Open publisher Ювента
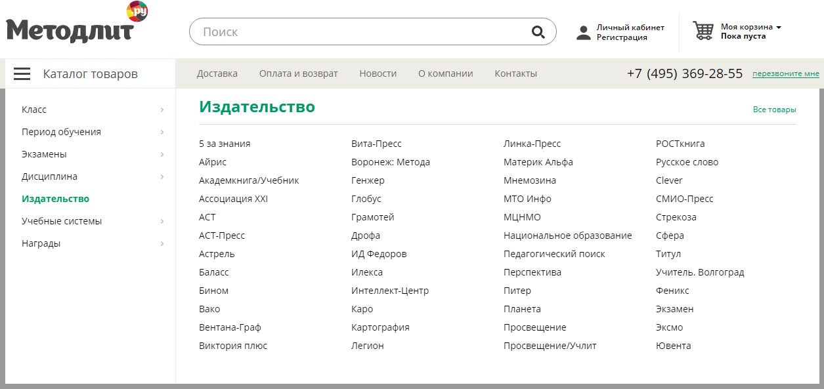Image resolution: width=824 pixels, height=389 pixels. 674,346
